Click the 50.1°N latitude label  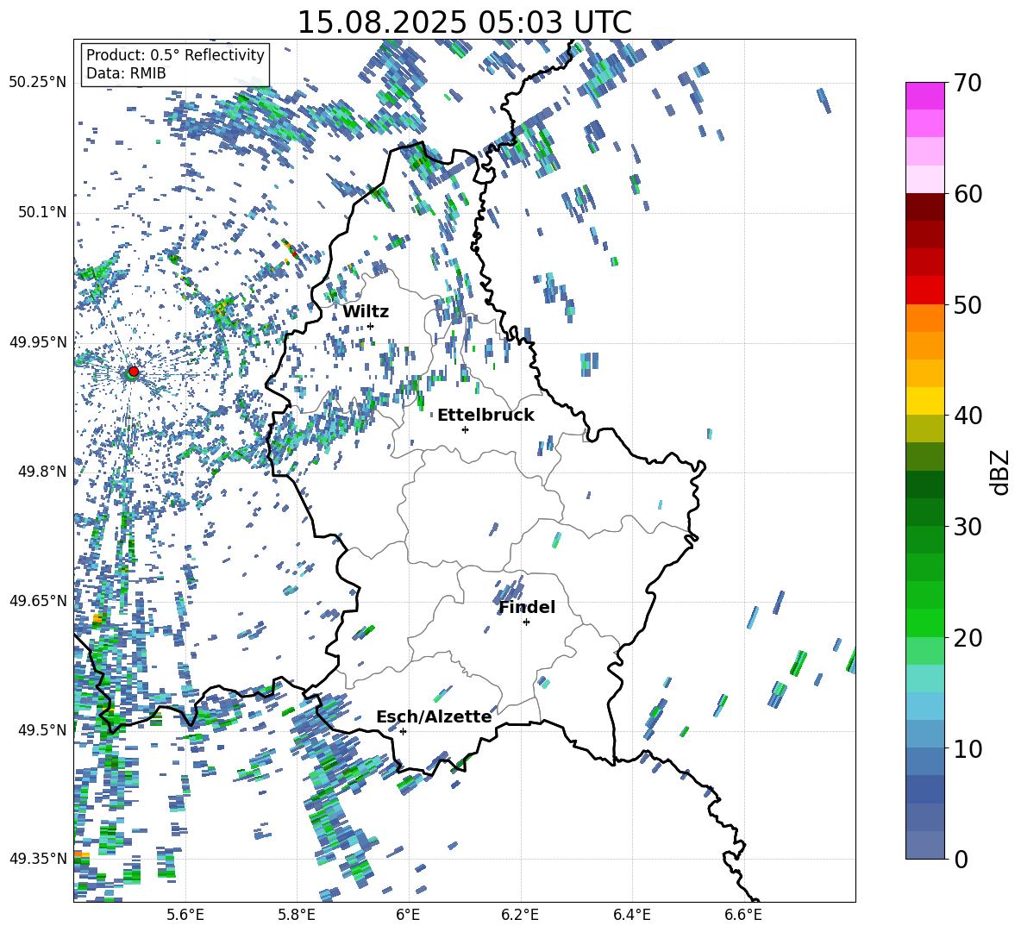click(41, 212)
